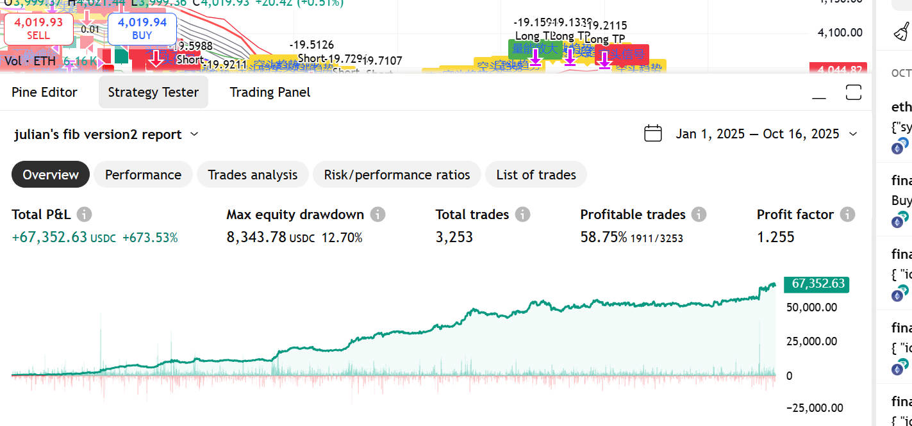Open the Trading Panel tab
Image resolution: width=912 pixels, height=426 pixels.
tap(270, 92)
